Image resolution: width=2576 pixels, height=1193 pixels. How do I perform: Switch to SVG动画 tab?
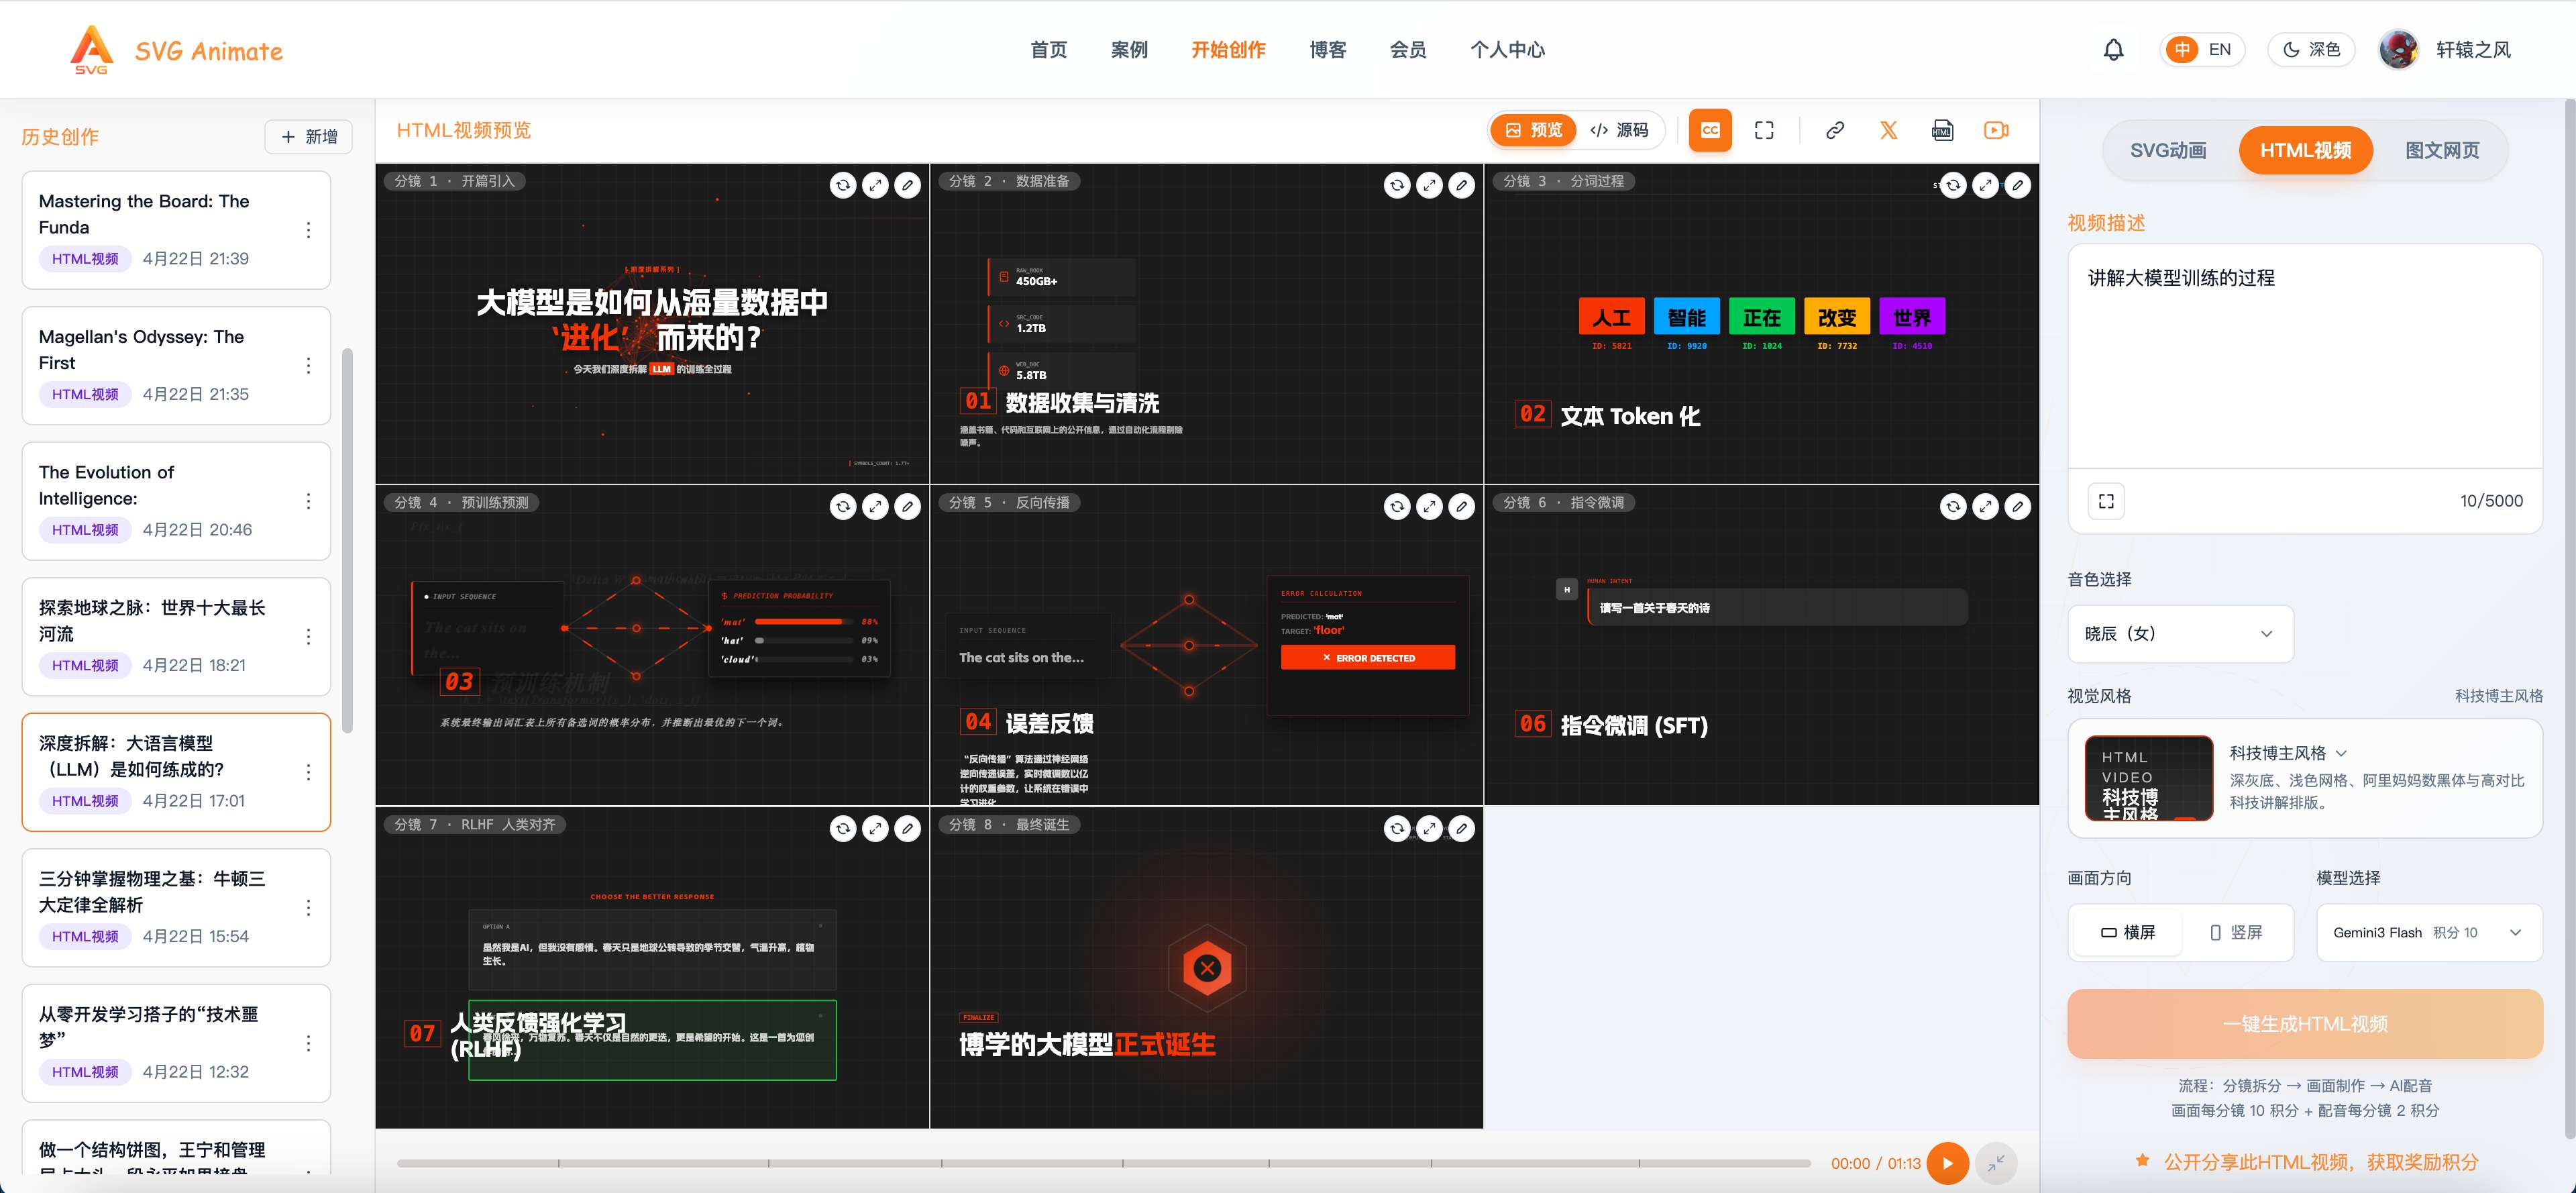pos(2167,150)
